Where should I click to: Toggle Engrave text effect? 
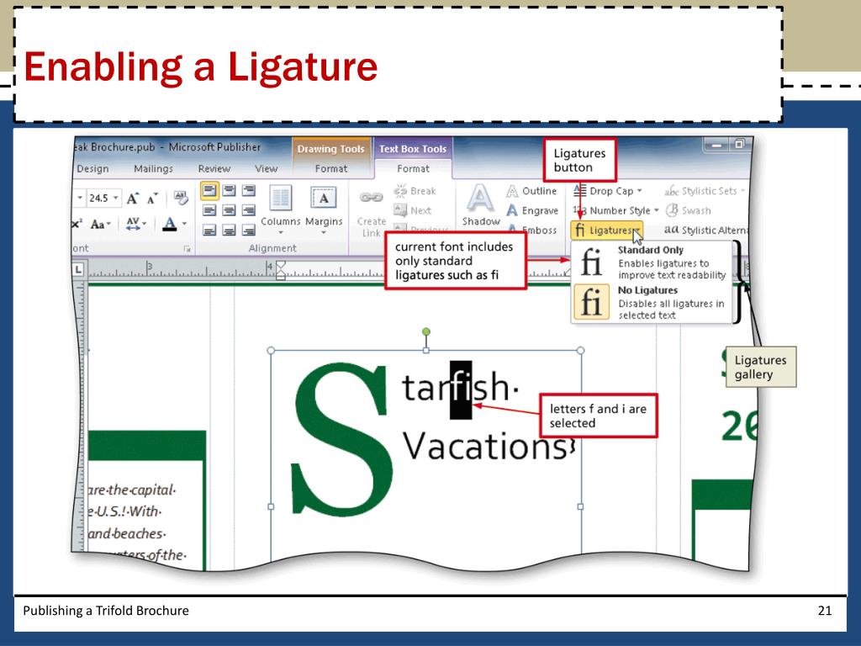(x=532, y=210)
